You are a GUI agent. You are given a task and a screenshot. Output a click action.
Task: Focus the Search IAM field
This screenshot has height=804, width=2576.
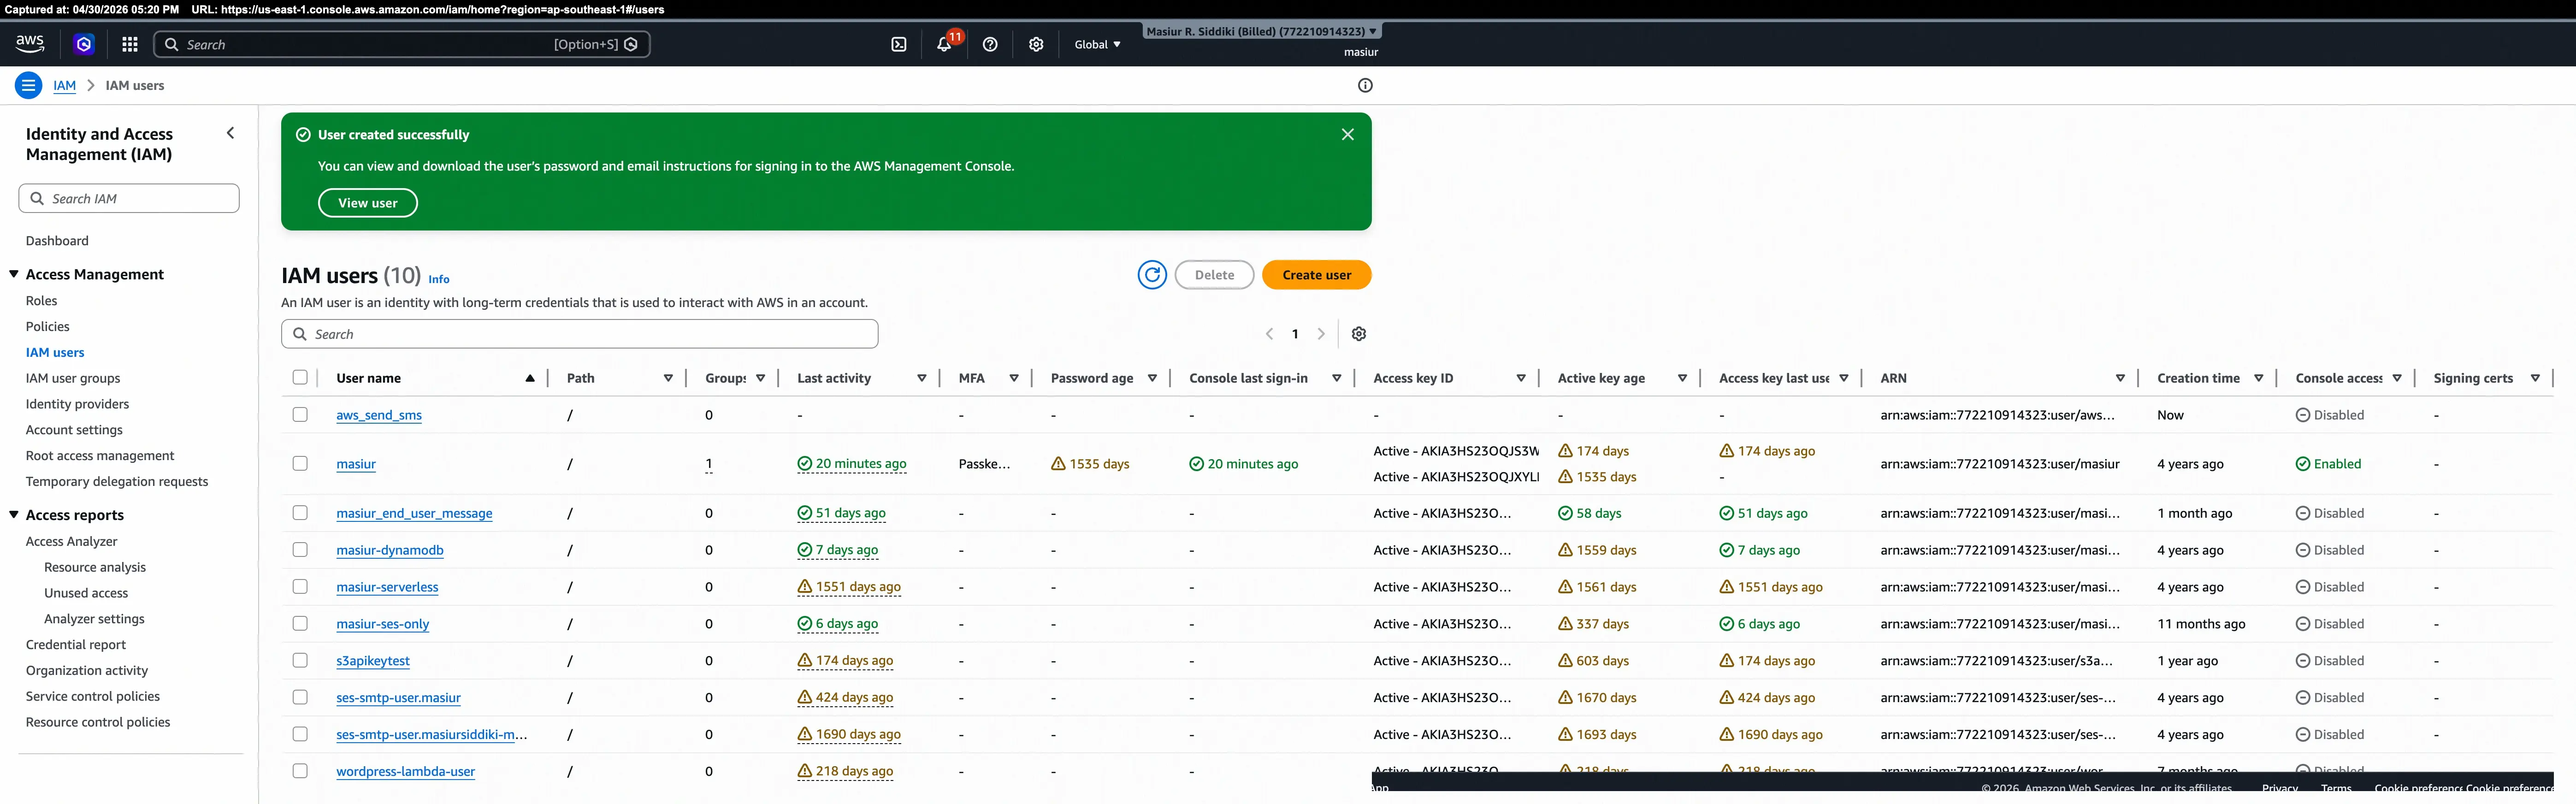click(129, 198)
